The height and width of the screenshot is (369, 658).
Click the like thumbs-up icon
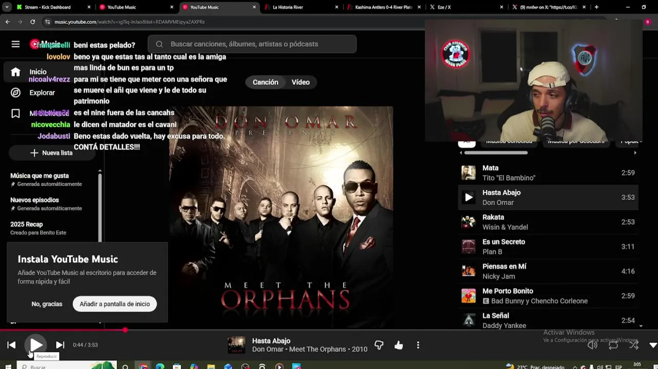398,345
